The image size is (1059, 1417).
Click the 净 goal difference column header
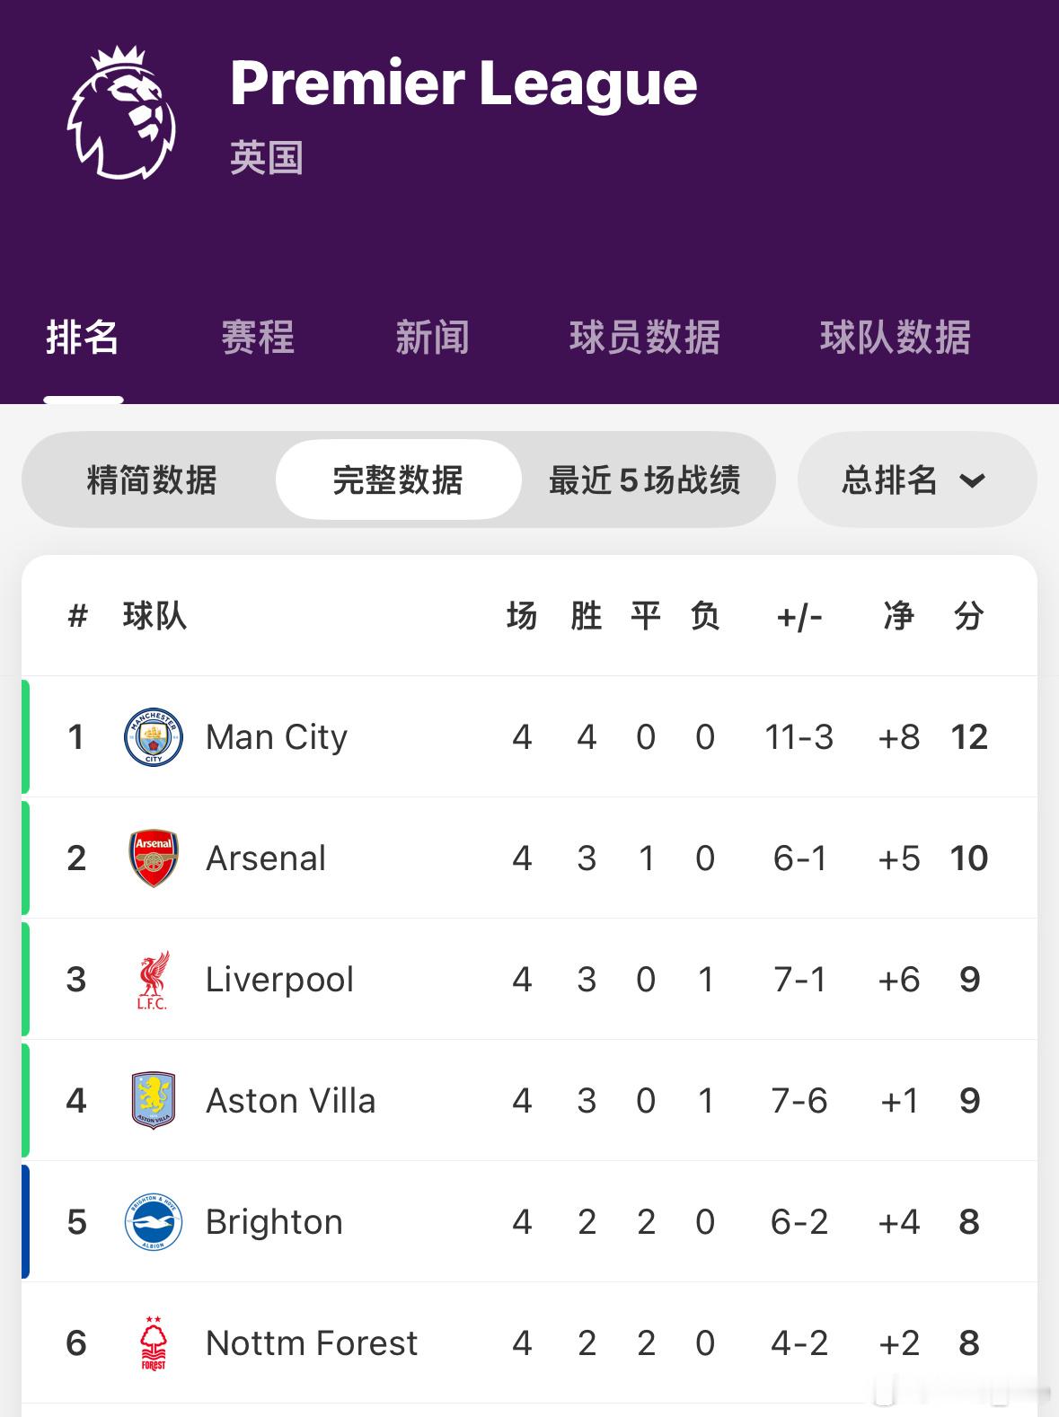pos(899,616)
